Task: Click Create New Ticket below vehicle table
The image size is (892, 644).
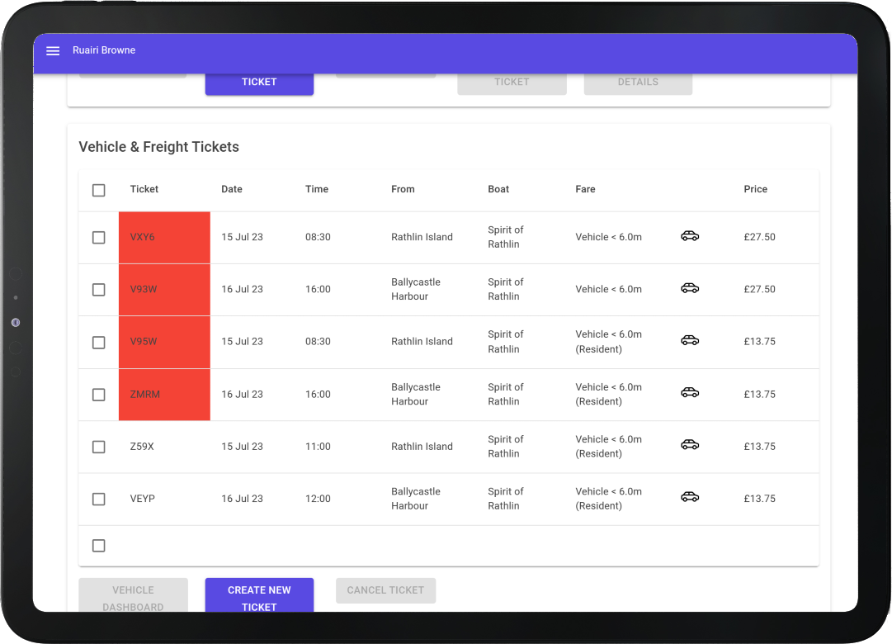Action: point(259,596)
